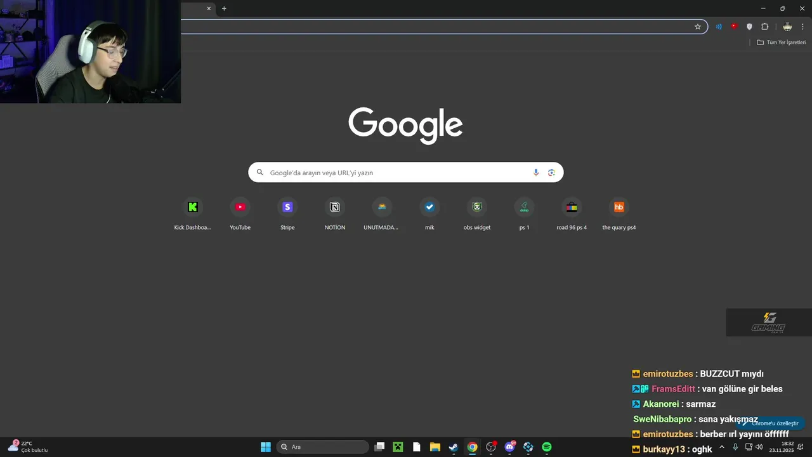
Task: Click the shield extension icon
Action: pos(749,27)
